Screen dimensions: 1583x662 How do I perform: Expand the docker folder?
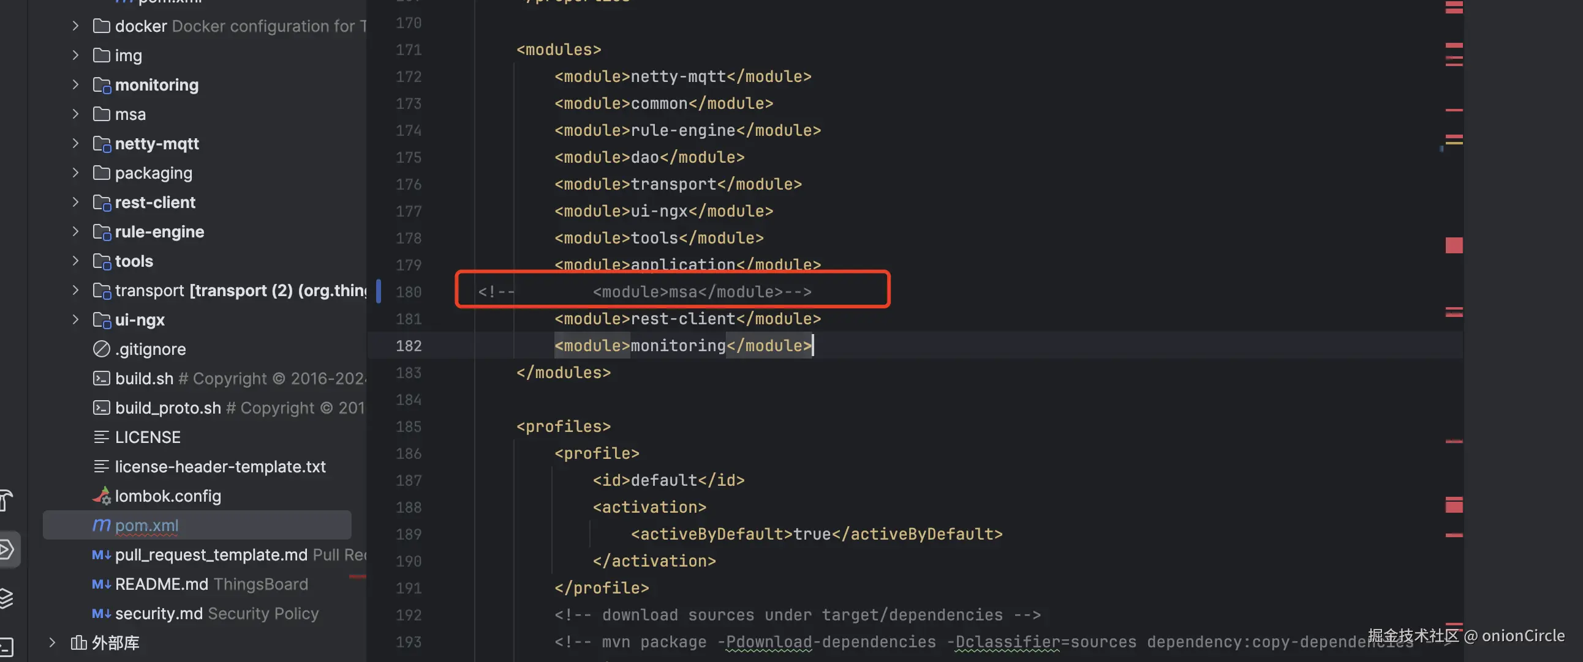tap(75, 26)
